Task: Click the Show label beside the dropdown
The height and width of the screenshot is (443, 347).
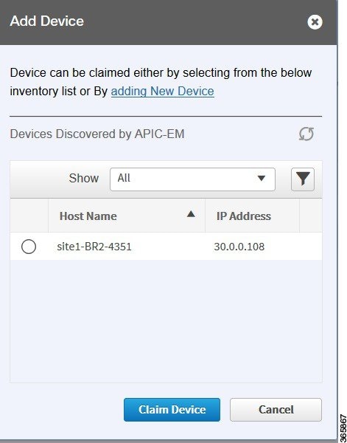Action: 84,178
